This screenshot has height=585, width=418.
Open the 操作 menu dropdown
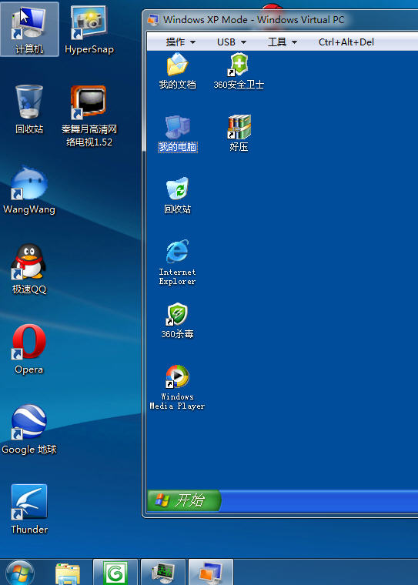click(181, 42)
